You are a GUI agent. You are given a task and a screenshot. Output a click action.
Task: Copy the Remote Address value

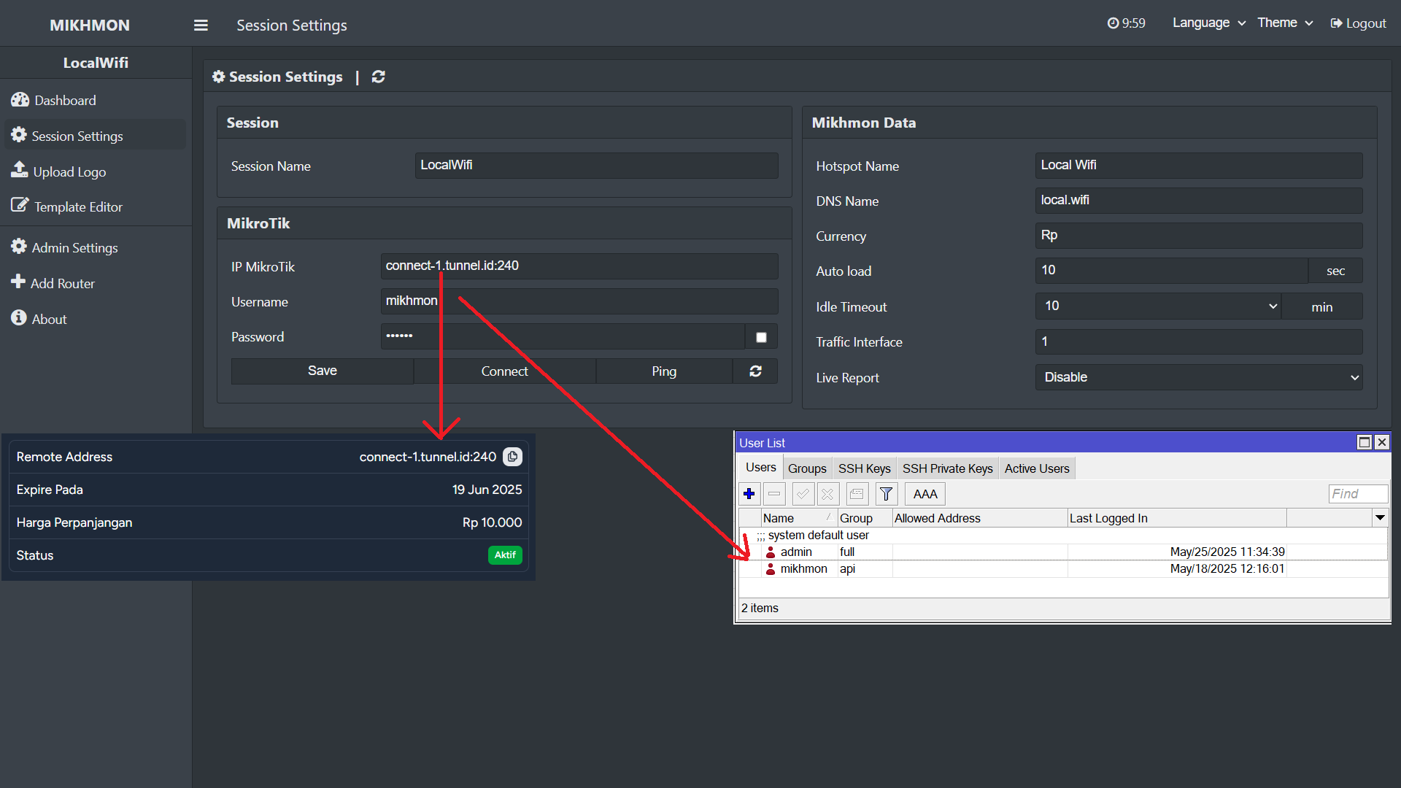pos(513,457)
